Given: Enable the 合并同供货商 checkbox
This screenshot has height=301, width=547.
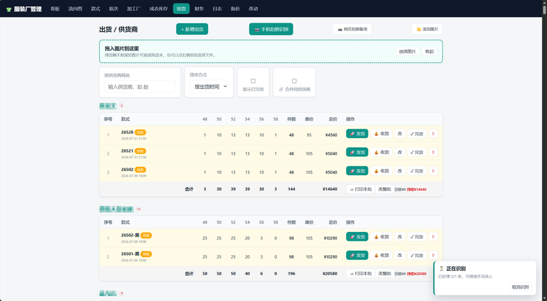Looking at the screenshot, I should click(294, 81).
